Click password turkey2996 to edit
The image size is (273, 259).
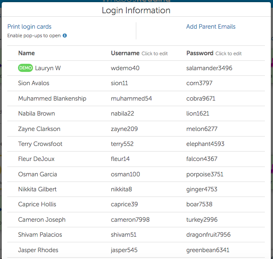202,220
